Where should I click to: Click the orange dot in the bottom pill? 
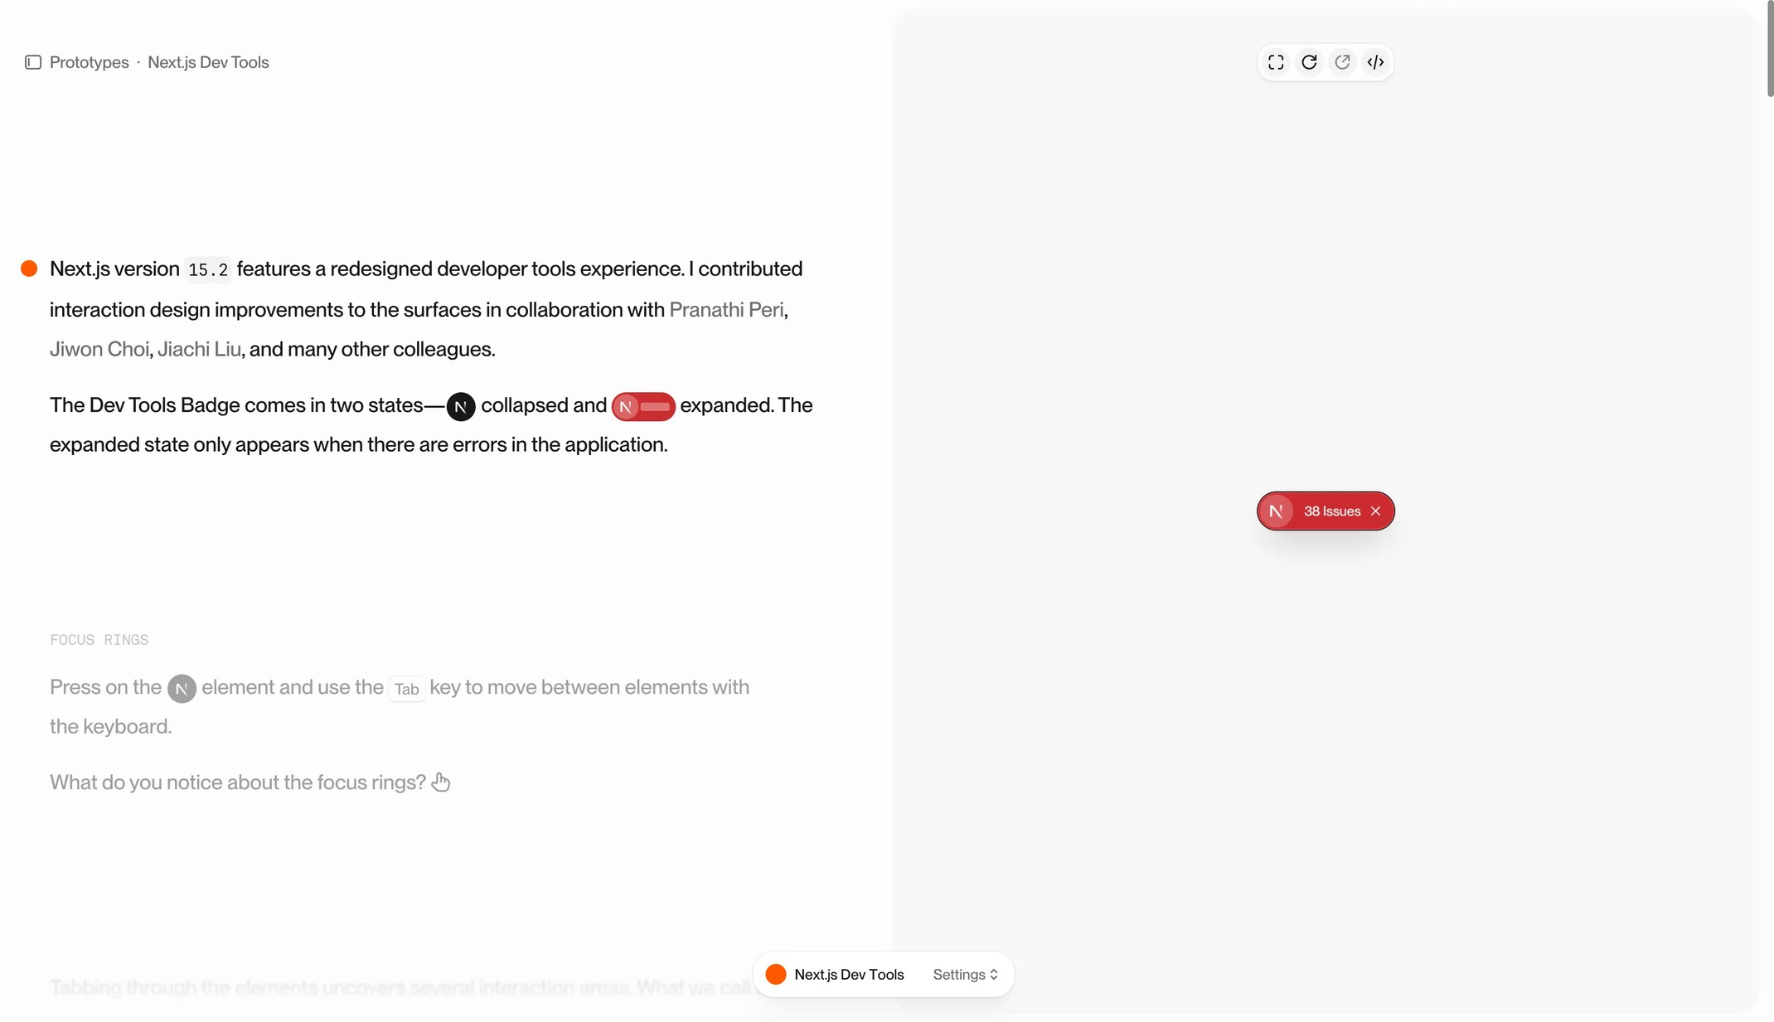(776, 975)
